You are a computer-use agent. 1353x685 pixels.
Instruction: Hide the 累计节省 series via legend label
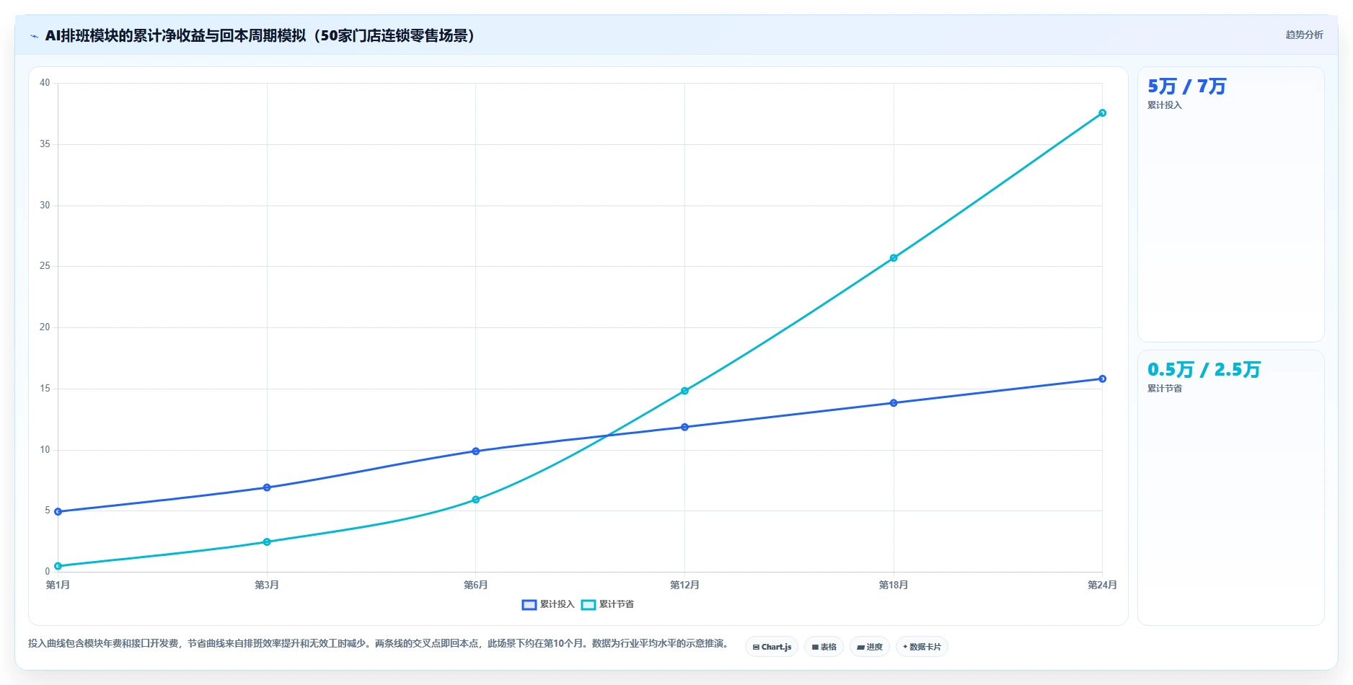coord(617,605)
